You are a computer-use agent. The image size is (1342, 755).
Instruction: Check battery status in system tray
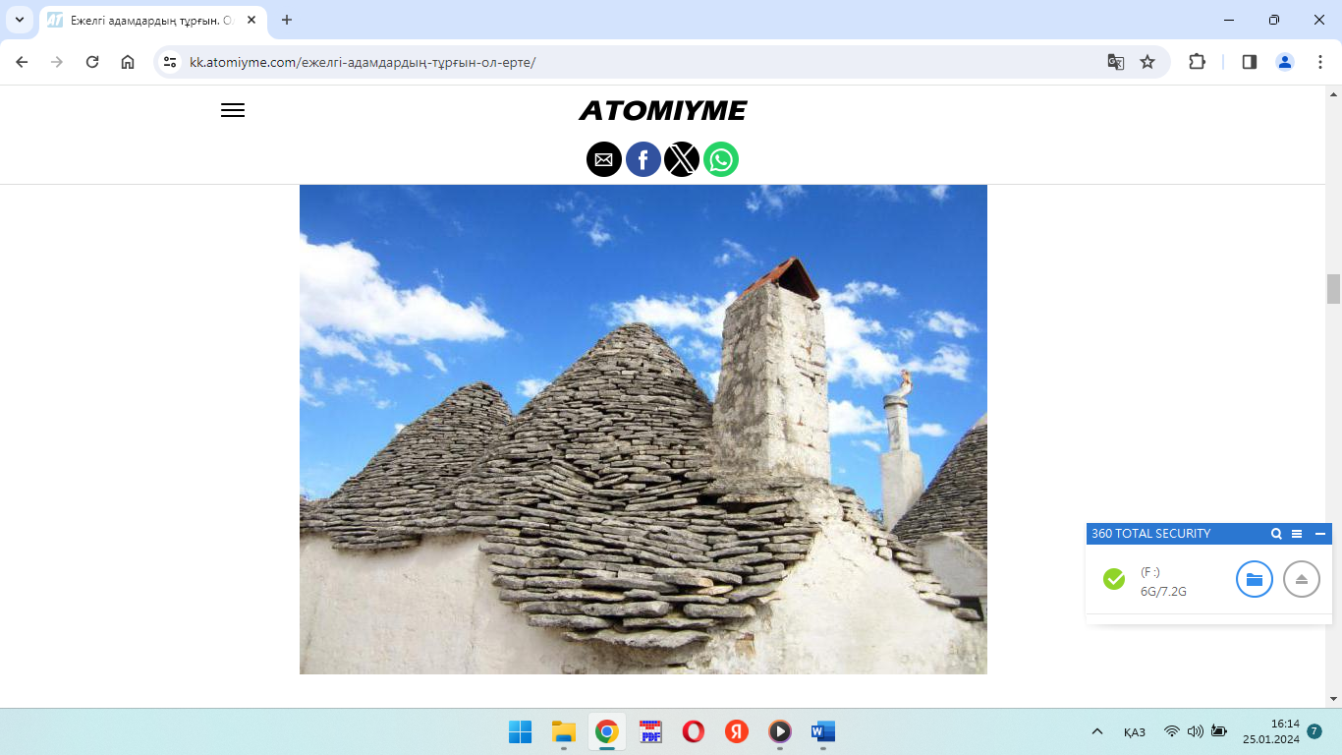[x=1219, y=731]
